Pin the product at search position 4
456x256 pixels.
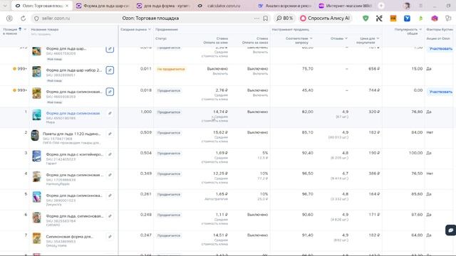pos(110,175)
